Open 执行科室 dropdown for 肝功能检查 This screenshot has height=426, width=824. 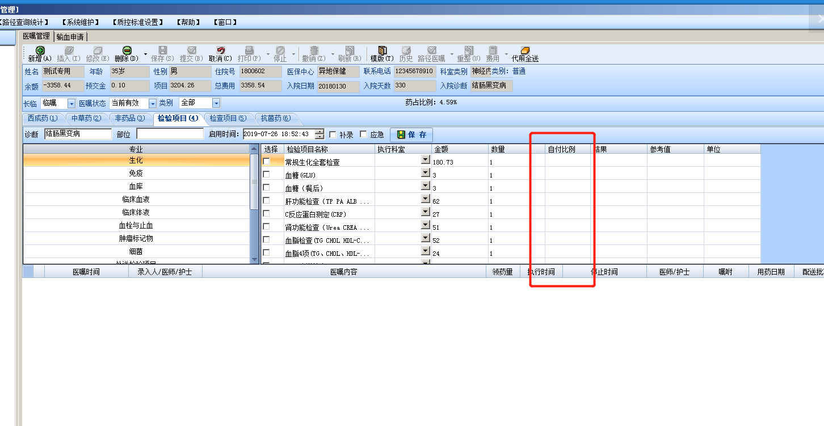pos(425,199)
